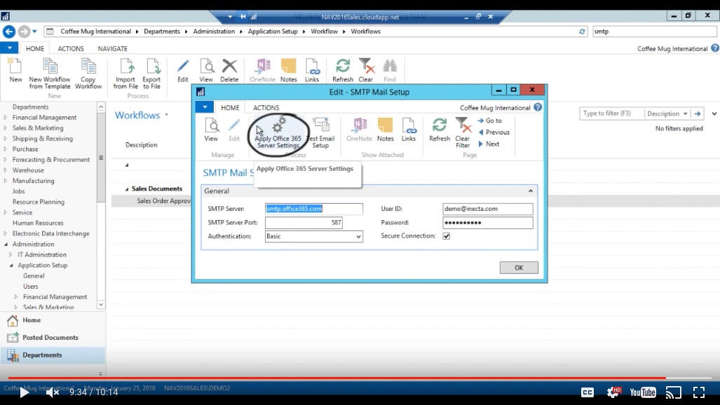Click the Delete icon in the ribbon
Screen dimensions: 720x405
pyautogui.click(x=229, y=70)
